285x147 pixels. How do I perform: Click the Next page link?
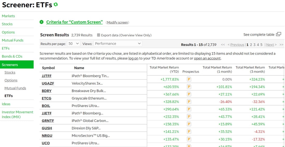click(270, 45)
